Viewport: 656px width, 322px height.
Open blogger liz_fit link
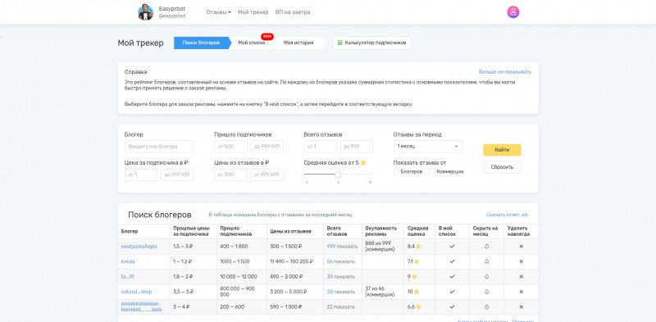(x=128, y=276)
